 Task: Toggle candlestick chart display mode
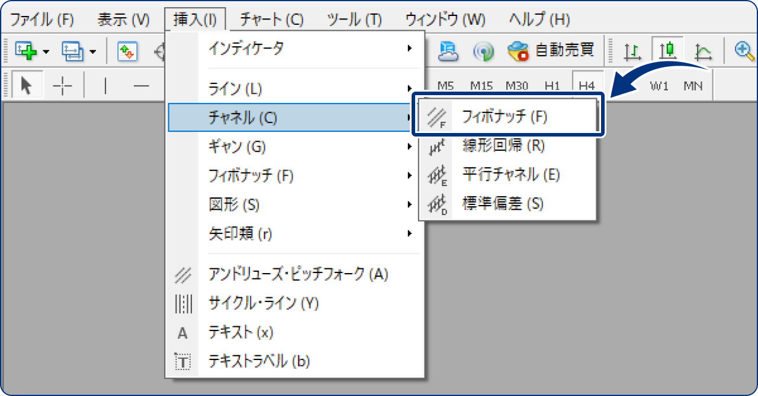(668, 50)
